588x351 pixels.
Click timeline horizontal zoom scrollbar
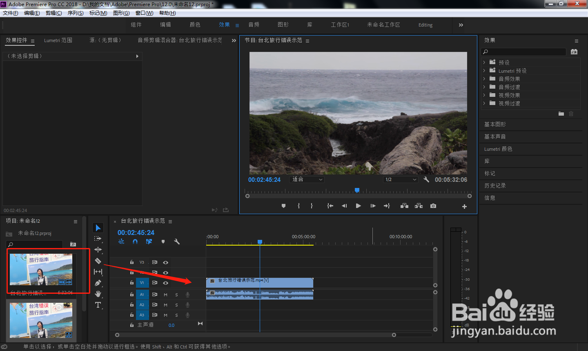[x=256, y=335]
